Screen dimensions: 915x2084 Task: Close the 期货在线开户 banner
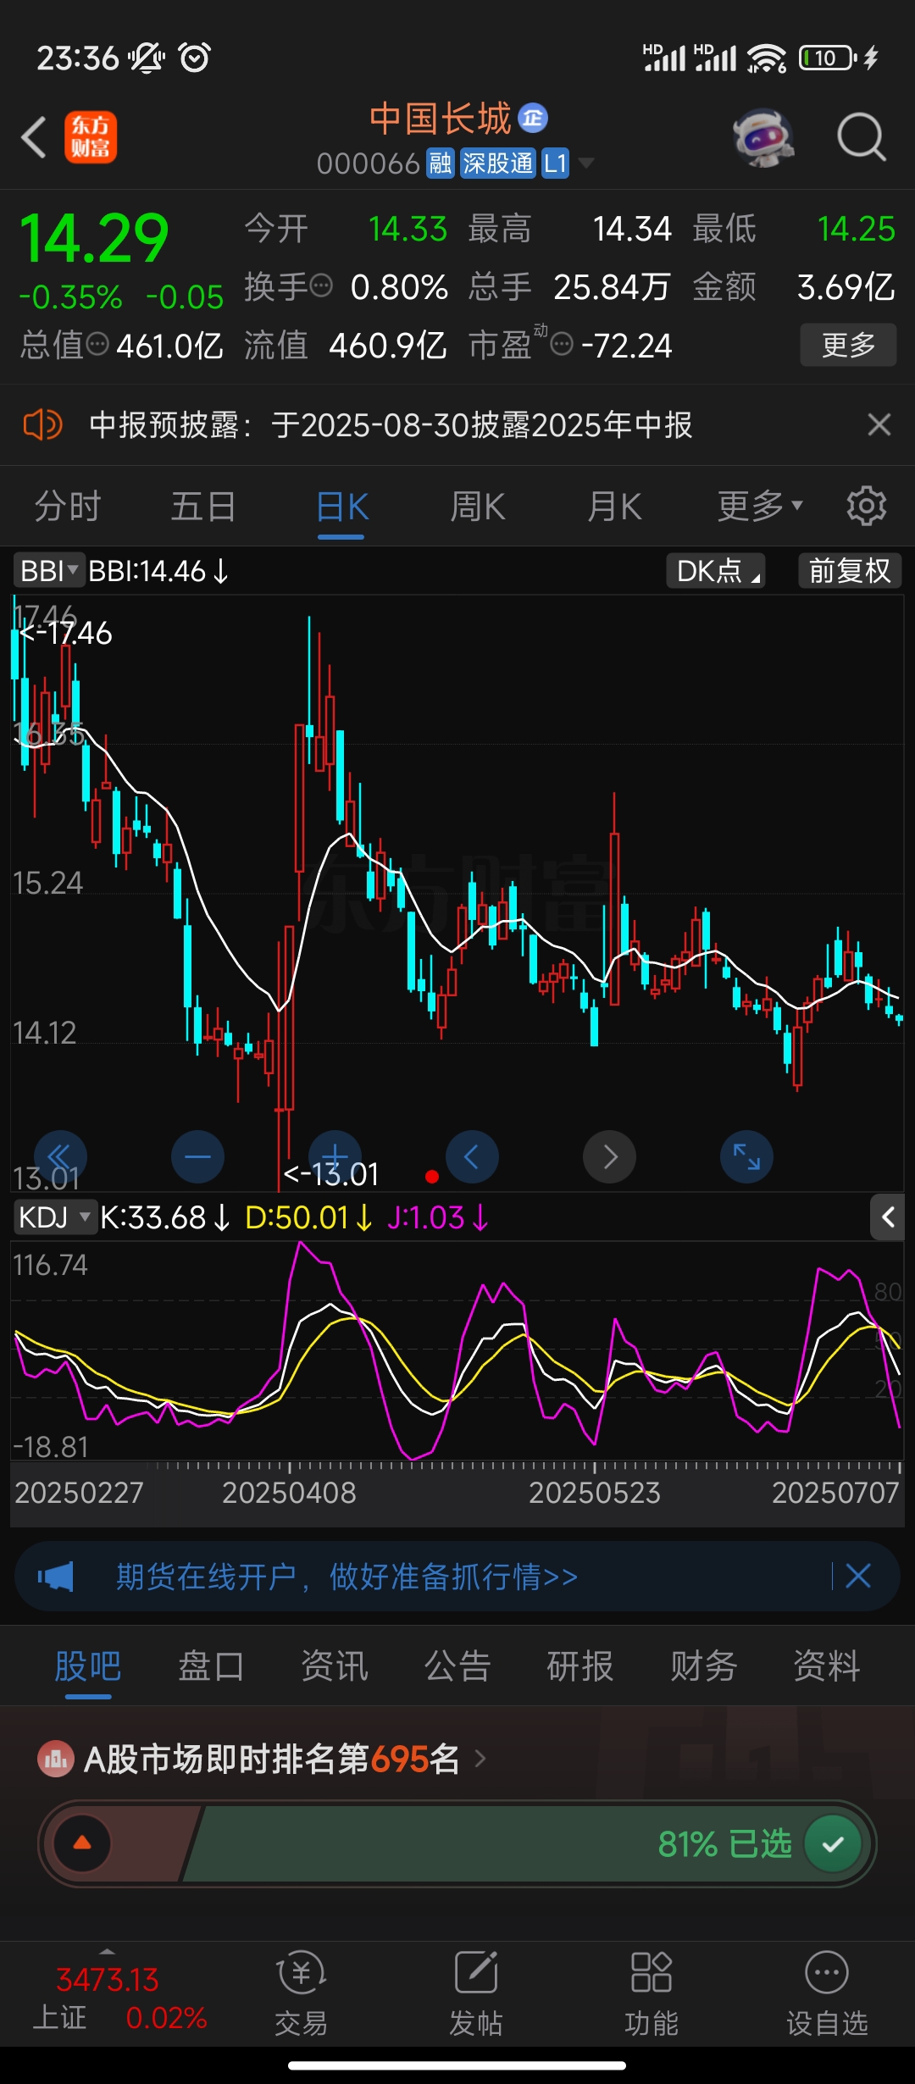pos(858,1577)
